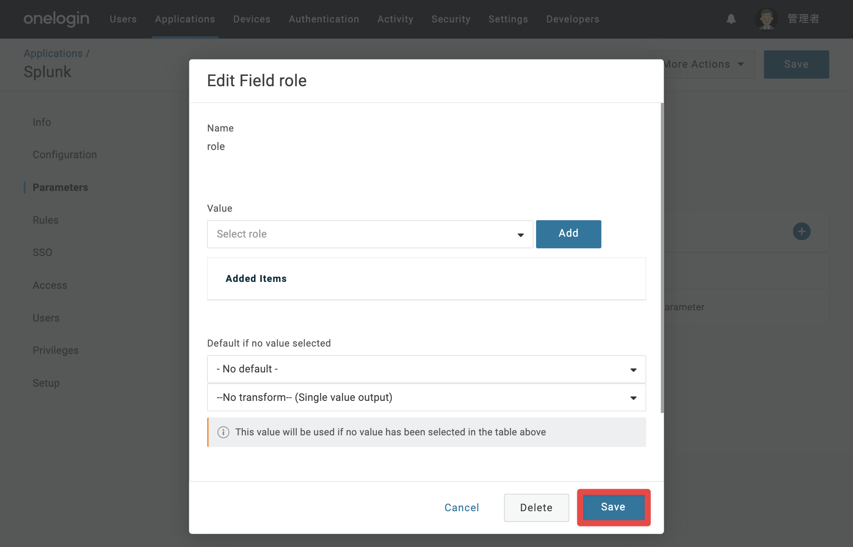Open the Security top menu
The width and height of the screenshot is (853, 547).
[x=451, y=19]
